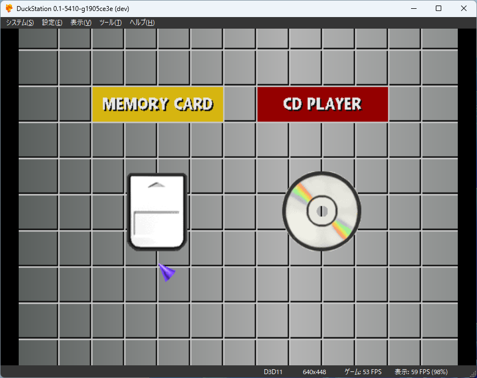Close the DuckStation window

point(464,9)
